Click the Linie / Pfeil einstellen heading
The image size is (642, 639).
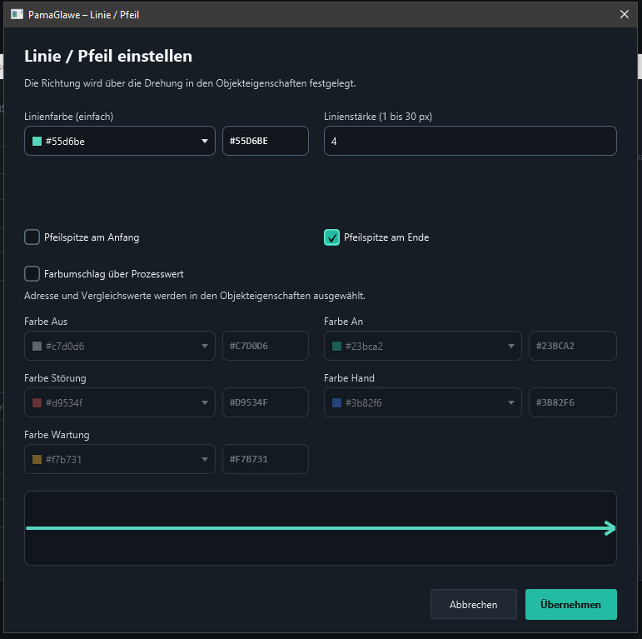108,56
